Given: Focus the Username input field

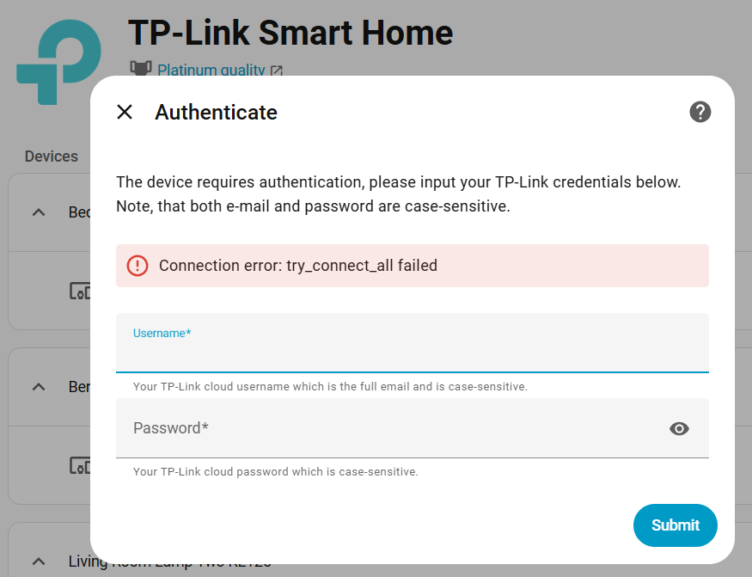Looking at the screenshot, I should point(413,351).
